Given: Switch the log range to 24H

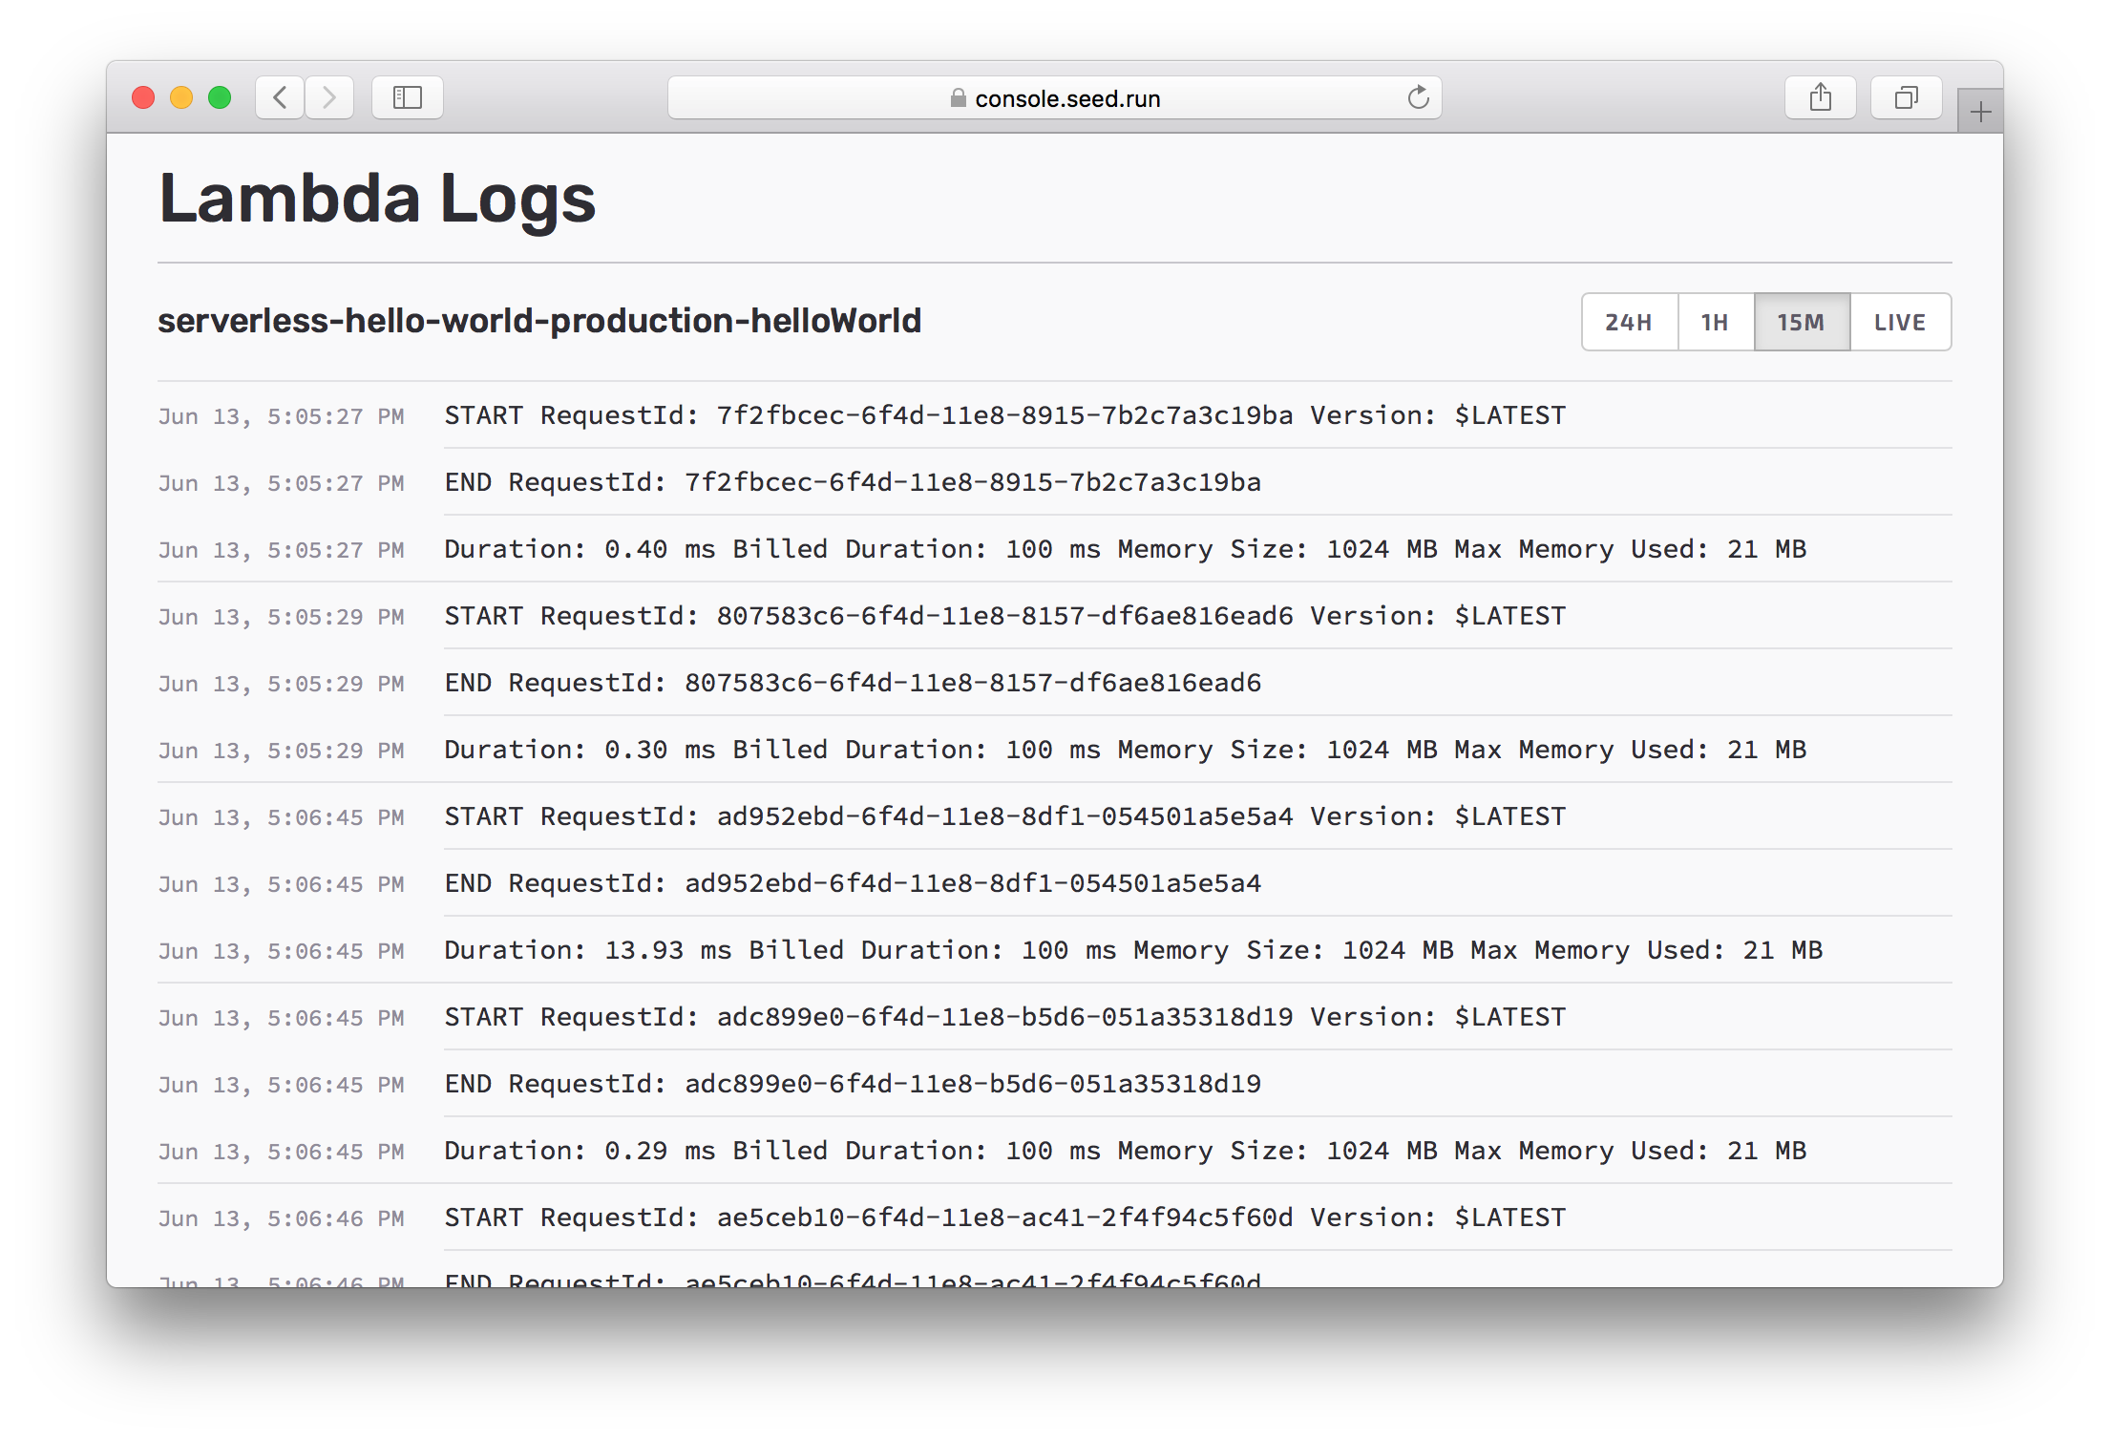Looking at the screenshot, I should coord(1629,323).
